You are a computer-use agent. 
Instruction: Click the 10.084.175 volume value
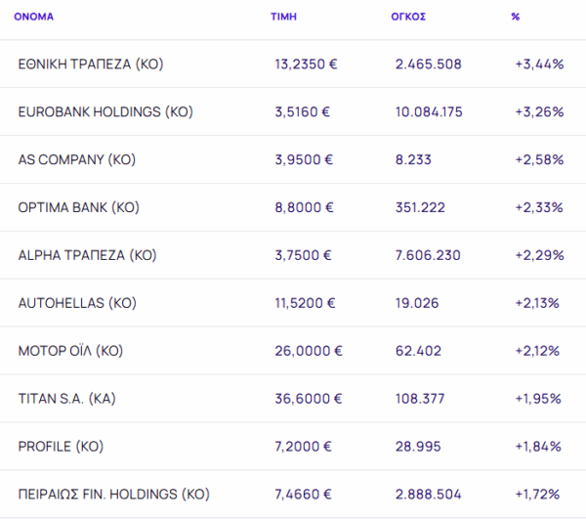(429, 111)
